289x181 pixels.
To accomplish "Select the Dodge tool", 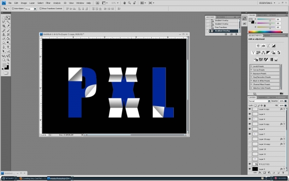I will tap(8, 43).
